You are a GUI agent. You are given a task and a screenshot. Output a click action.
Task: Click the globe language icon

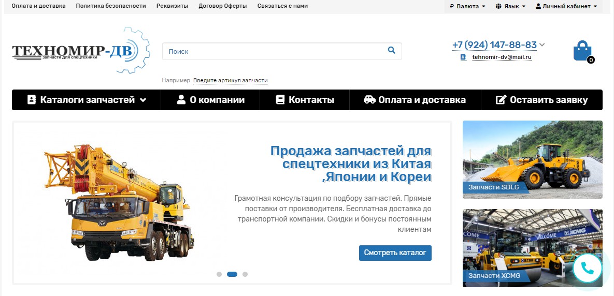pyautogui.click(x=498, y=6)
